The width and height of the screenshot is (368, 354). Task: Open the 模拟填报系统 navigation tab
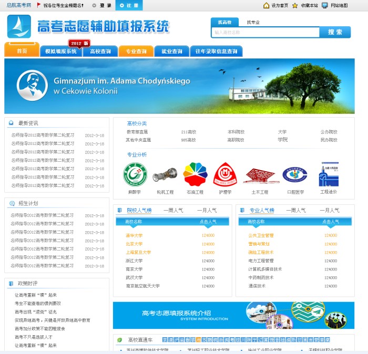pos(61,51)
